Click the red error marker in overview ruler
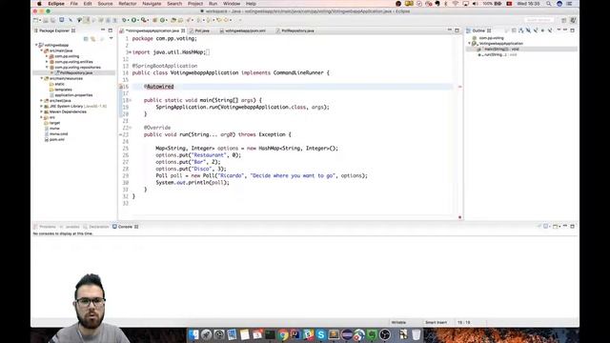610x343 pixels. click(459, 87)
